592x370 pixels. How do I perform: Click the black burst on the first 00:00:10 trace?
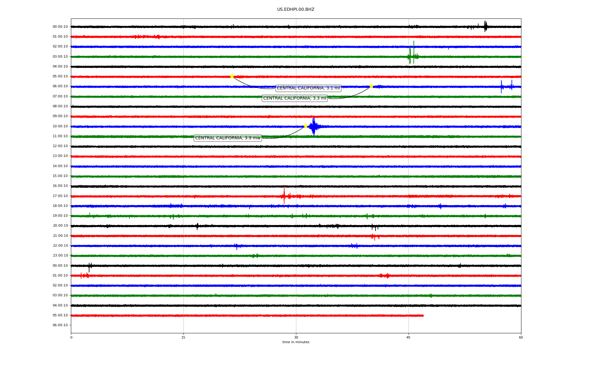tap(485, 27)
